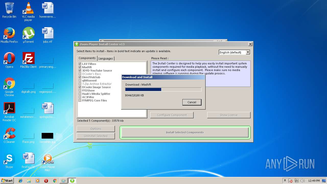Switch to the Languages tab
327x184 pixels.
pyautogui.click(x=106, y=59)
